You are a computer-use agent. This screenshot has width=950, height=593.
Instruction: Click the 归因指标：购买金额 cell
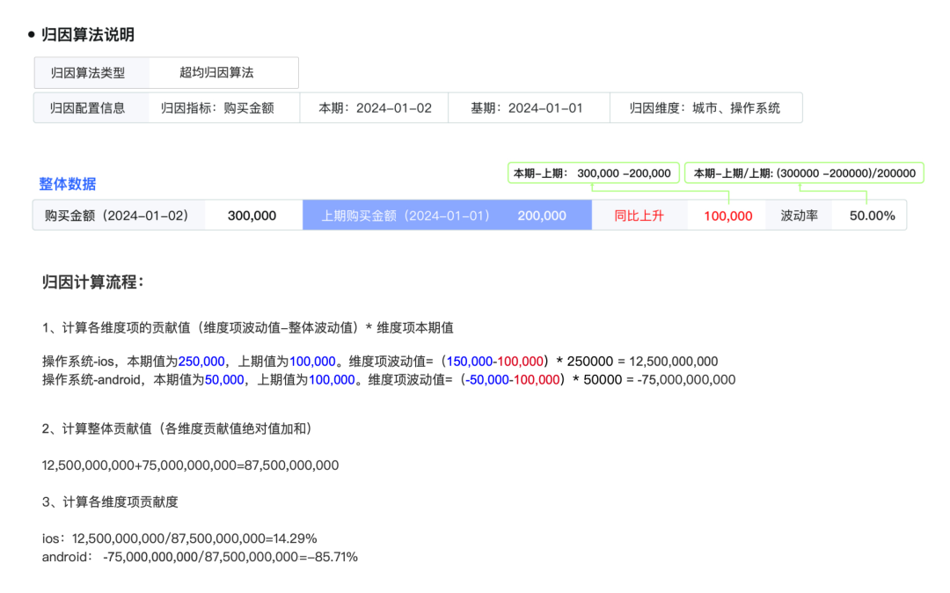[224, 108]
